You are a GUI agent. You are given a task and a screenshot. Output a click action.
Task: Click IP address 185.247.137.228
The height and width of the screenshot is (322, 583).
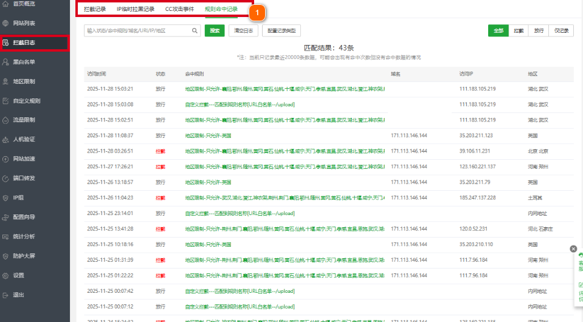[477, 198]
